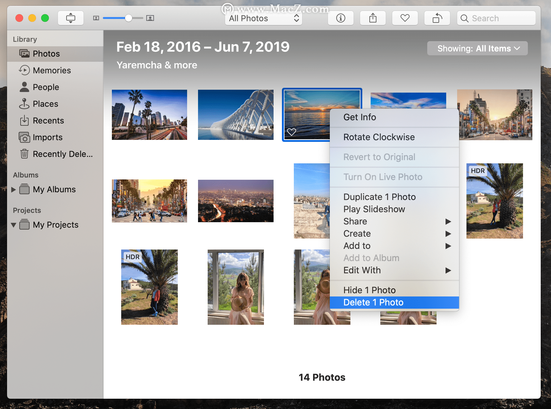Choose Delete 1 Photo menu item
The image size is (551, 409).
point(394,302)
